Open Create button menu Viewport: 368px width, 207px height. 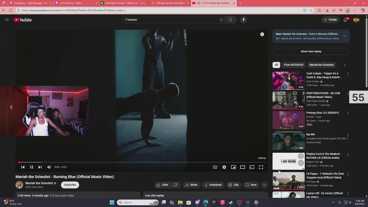click(330, 20)
